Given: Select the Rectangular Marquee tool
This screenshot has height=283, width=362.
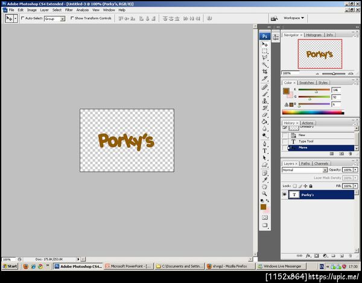Looking at the screenshot, I should [x=265, y=51].
